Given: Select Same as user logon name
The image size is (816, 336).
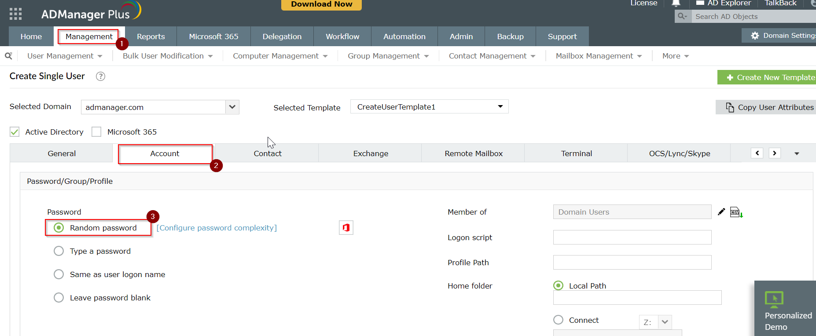Looking at the screenshot, I should click(x=59, y=274).
